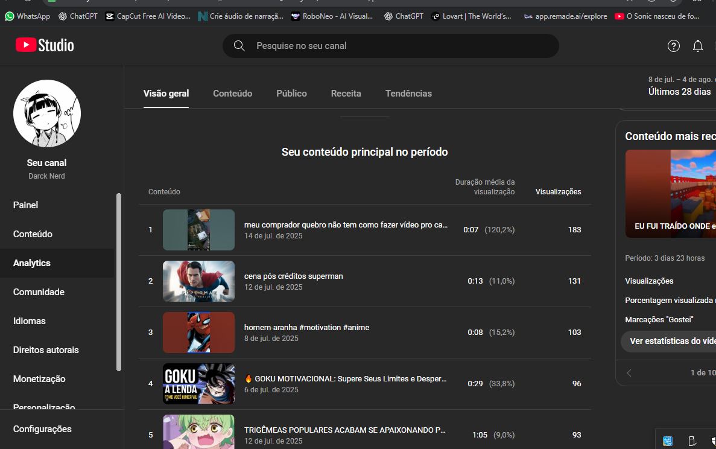
Task: Click the Período: 3 dias 23 horas text
Action: (664, 258)
